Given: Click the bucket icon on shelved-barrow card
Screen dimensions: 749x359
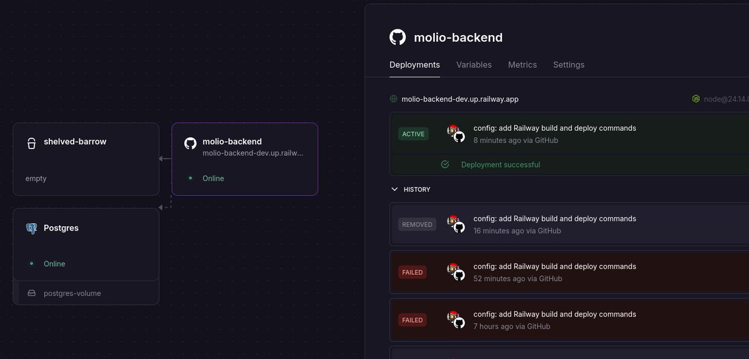Looking at the screenshot, I should [31, 142].
